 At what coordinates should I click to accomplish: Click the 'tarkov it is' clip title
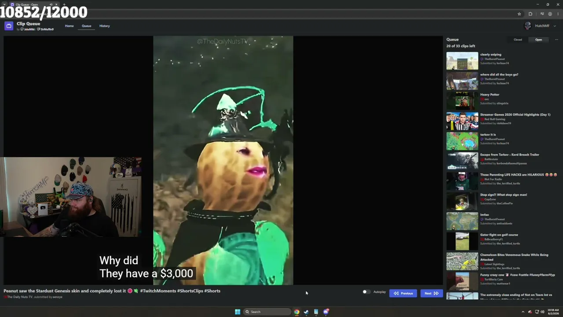[488, 135]
